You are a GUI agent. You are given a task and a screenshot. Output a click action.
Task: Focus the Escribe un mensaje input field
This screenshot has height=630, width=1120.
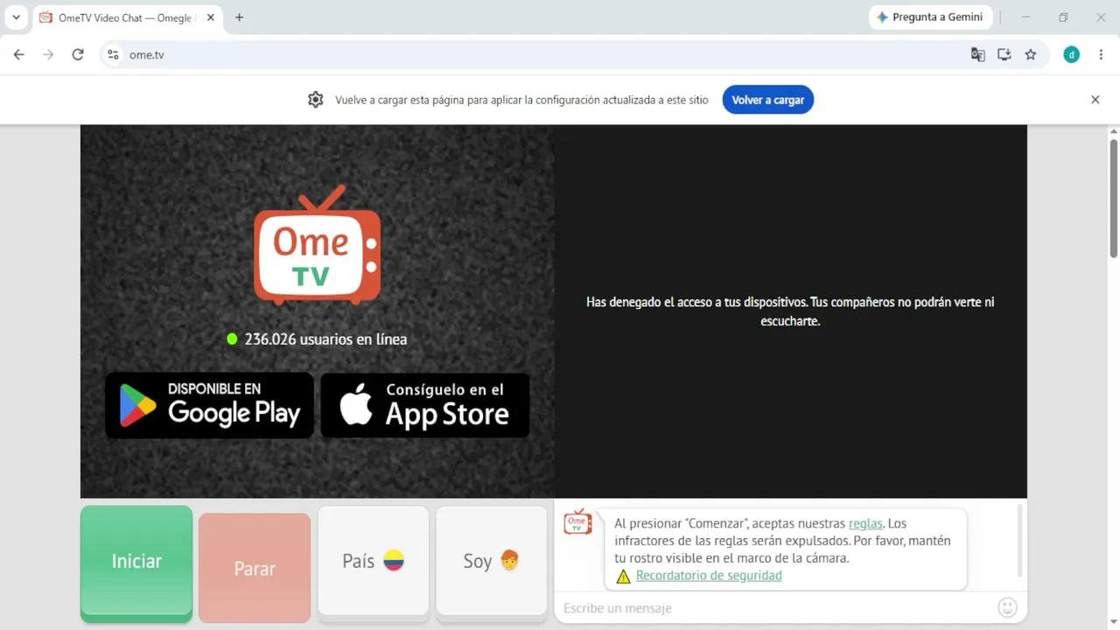coord(775,608)
